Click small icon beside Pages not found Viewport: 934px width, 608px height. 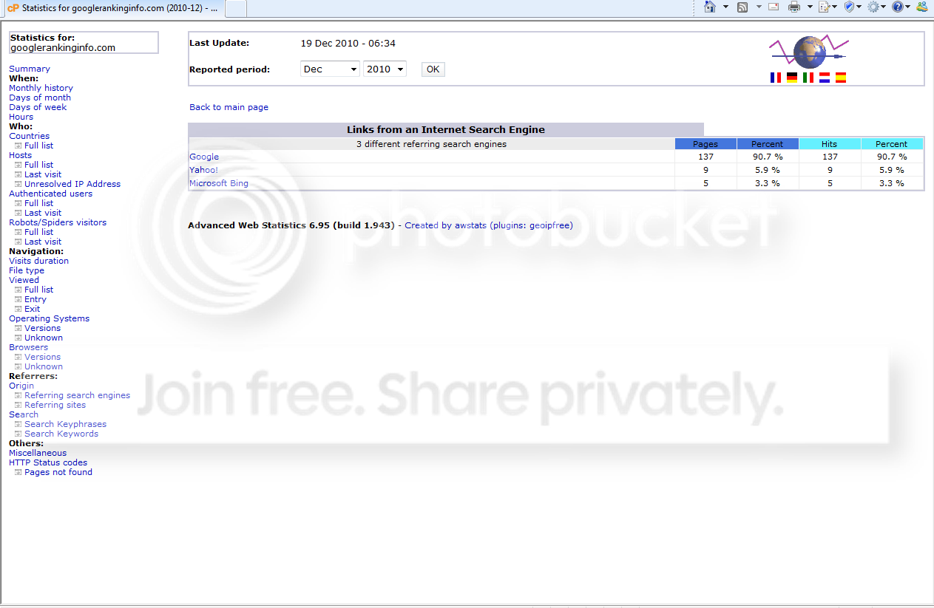18,472
